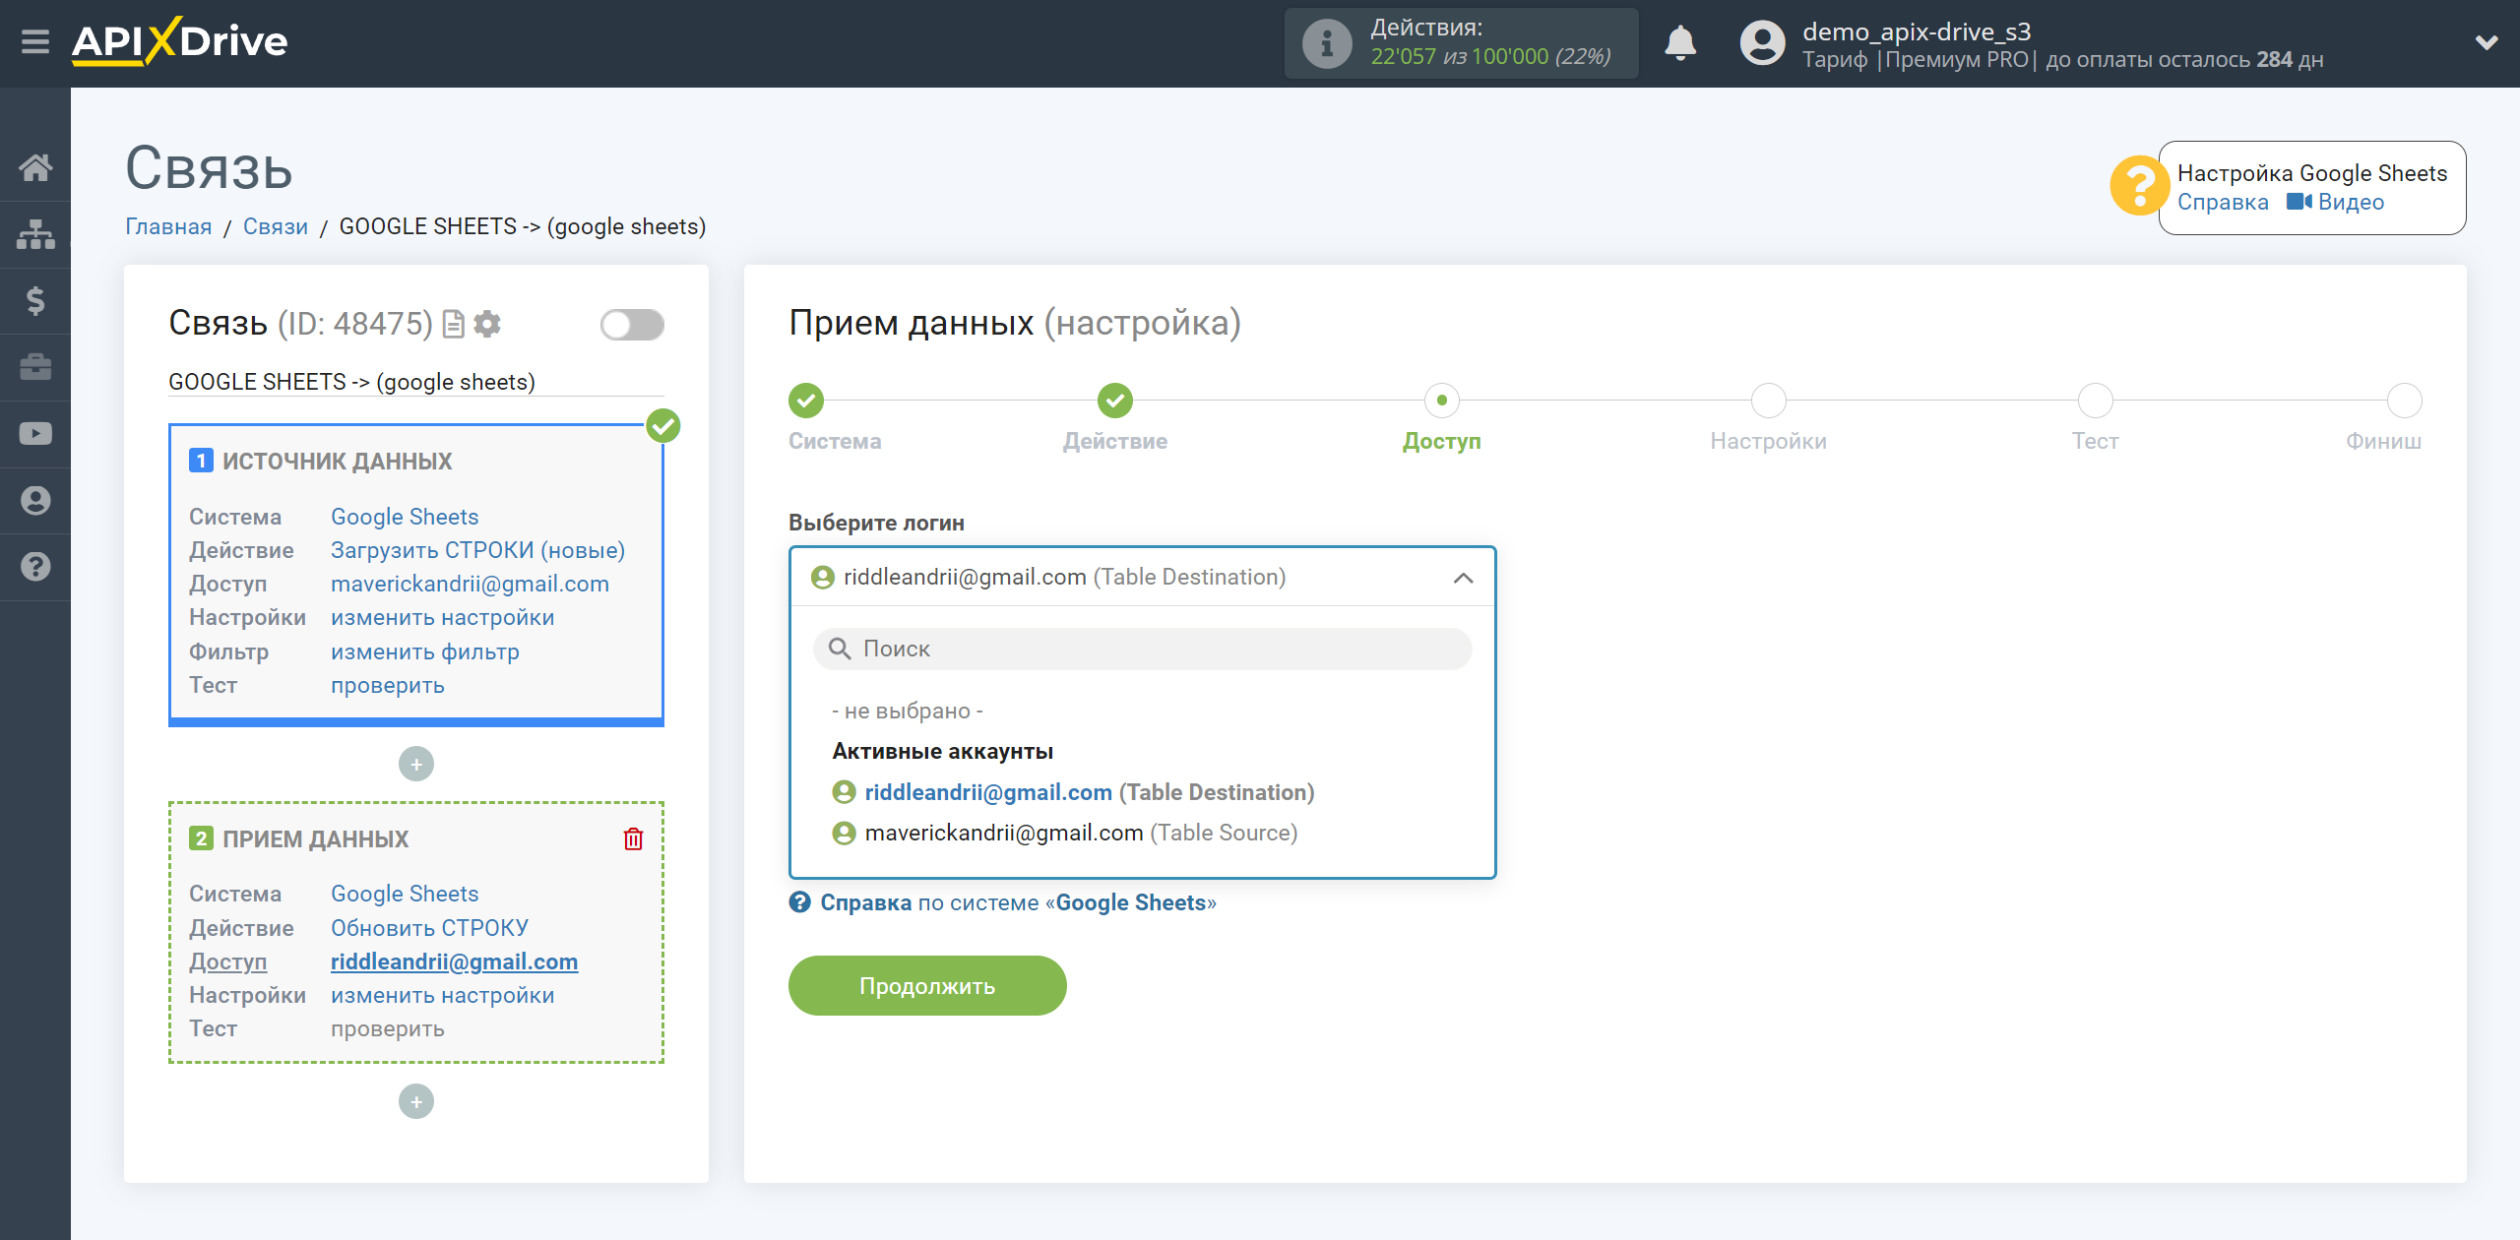Go to Главная breadcrumb
This screenshot has height=1240, width=2520.
point(168,226)
